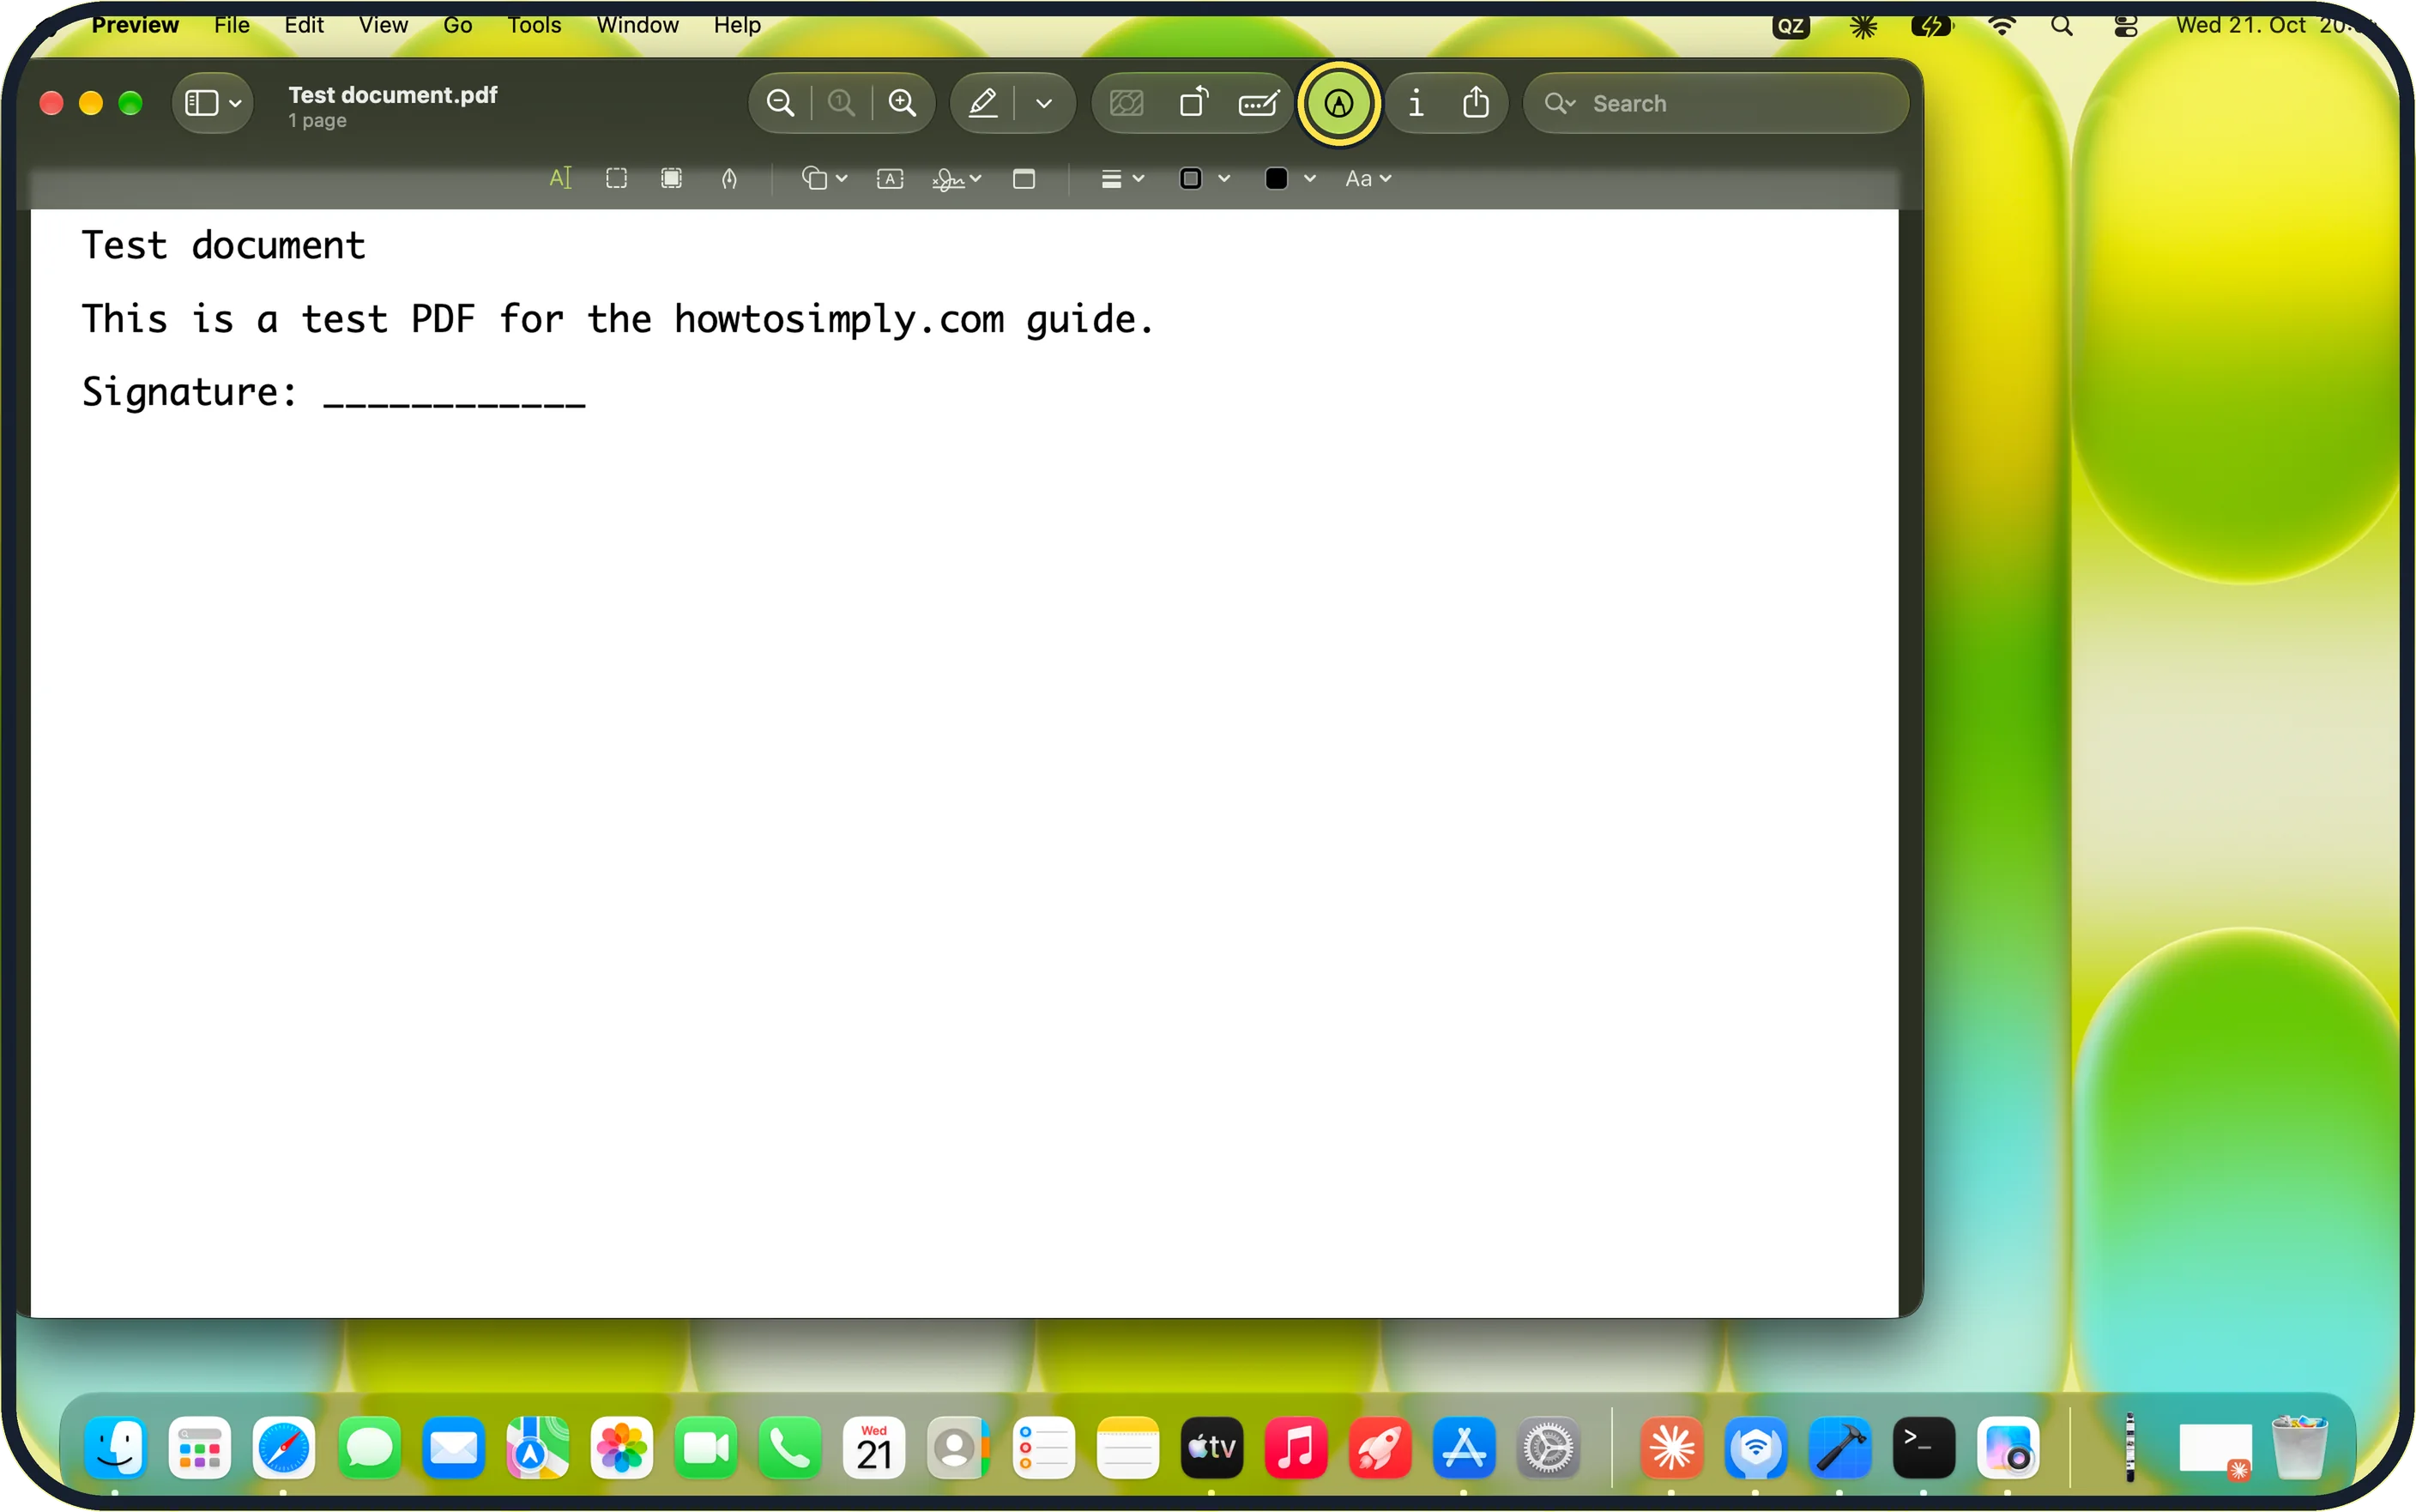Open the search options magnifier dropdown

click(x=1560, y=103)
